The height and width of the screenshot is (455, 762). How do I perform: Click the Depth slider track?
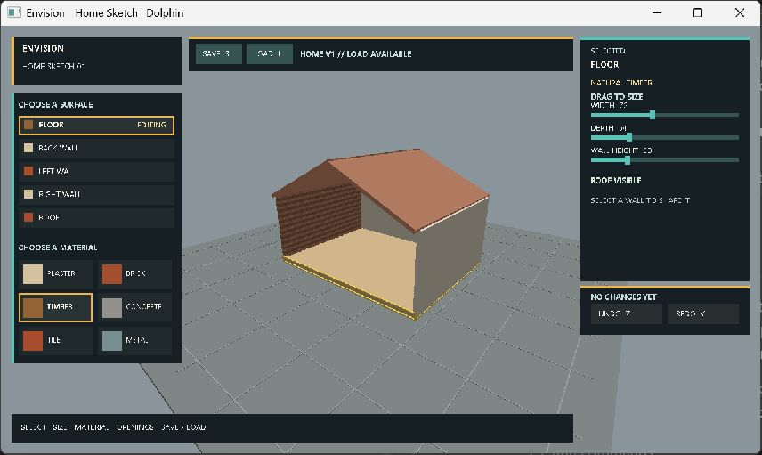[664, 137]
